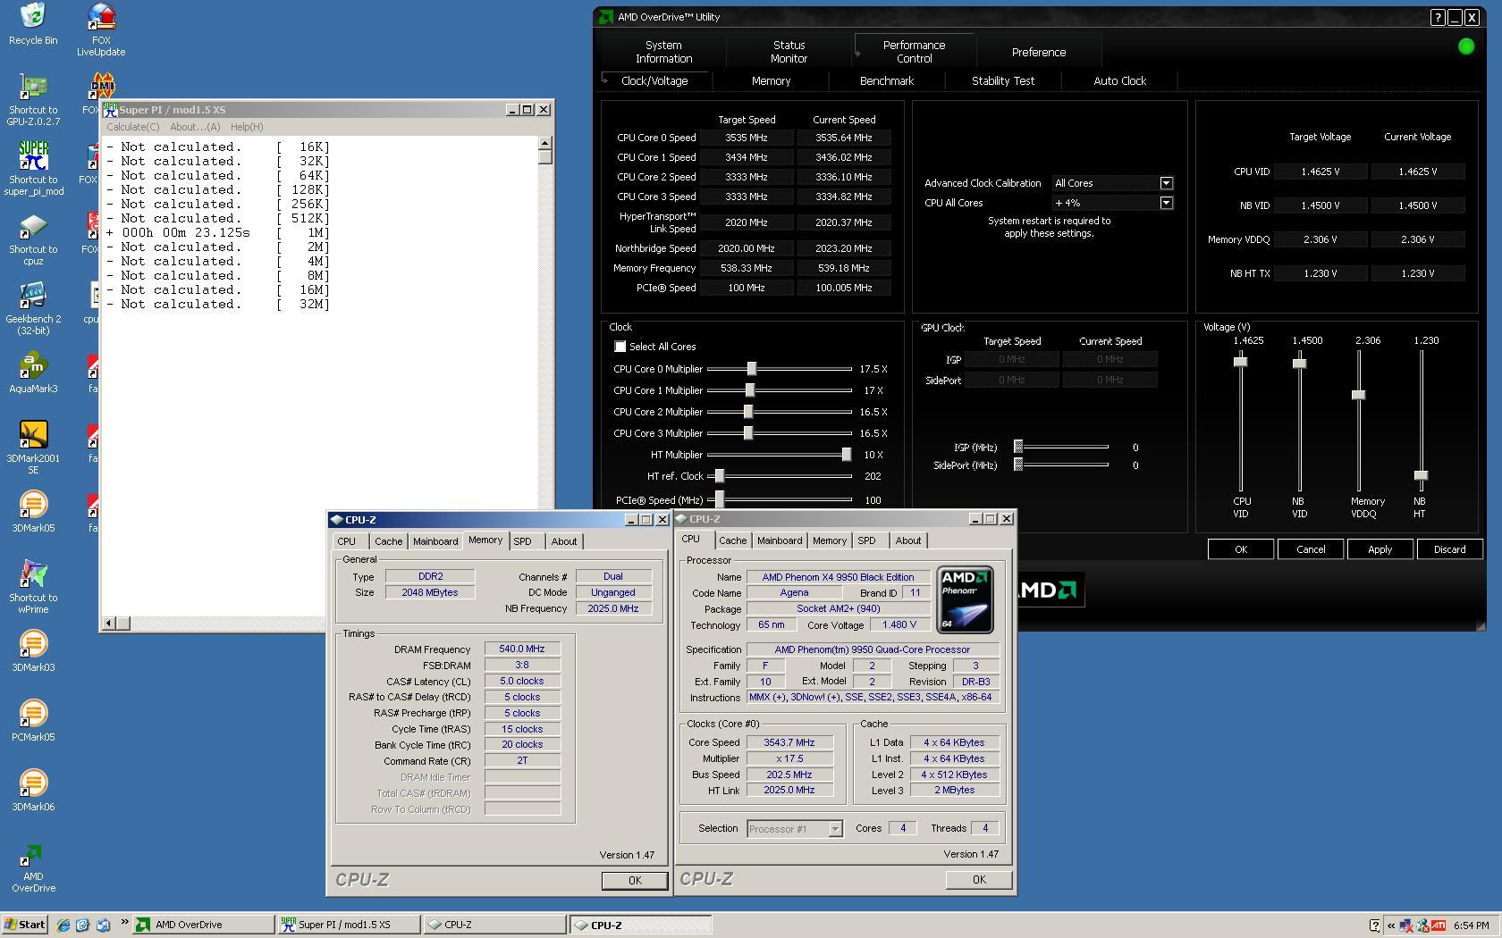
Task: Adjust CPU Core 0 Multiplier slider
Action: tap(752, 369)
